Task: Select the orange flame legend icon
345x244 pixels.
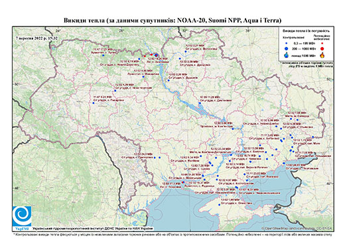Action: pyautogui.click(x=322, y=55)
